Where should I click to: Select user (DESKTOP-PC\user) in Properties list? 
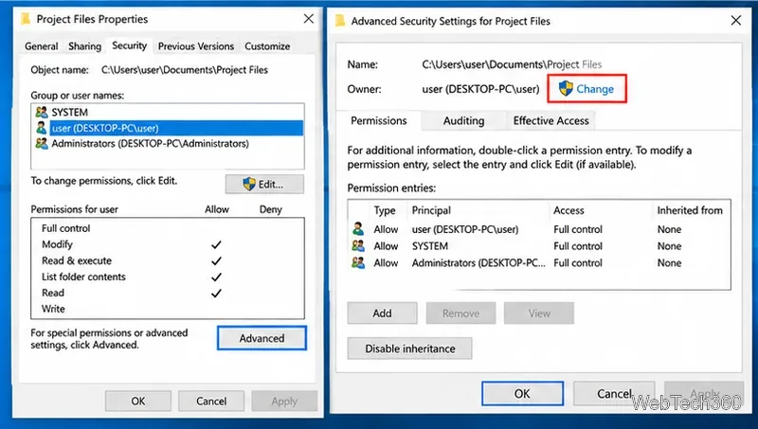pos(167,128)
